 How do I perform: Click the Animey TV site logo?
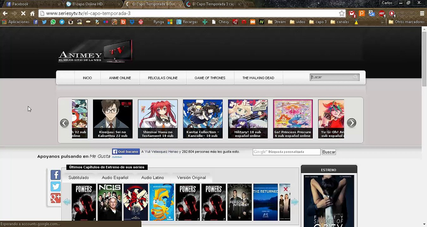95,51
